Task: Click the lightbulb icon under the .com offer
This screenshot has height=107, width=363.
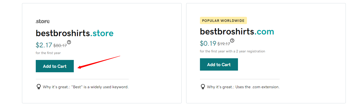Action: (x=203, y=87)
